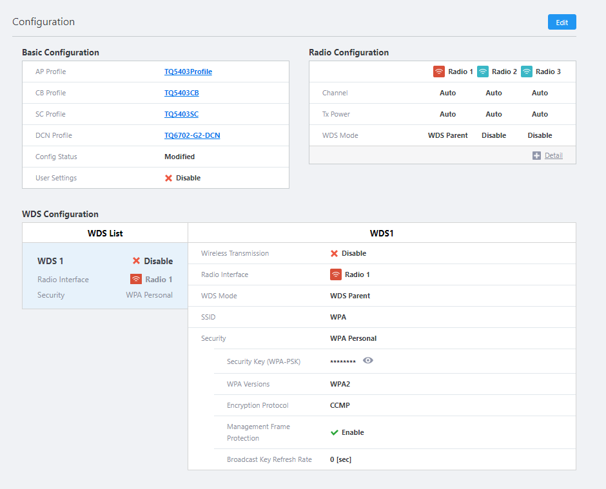Click the teal Radio 2 header icon
This screenshot has width=606, height=489.
[483, 72]
